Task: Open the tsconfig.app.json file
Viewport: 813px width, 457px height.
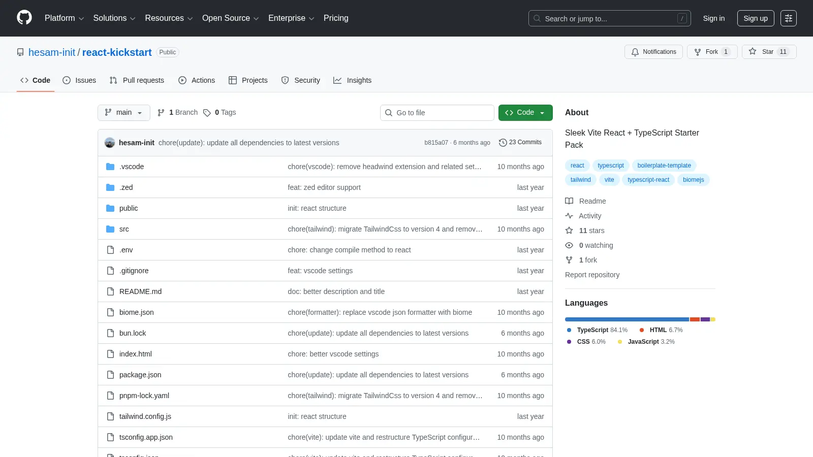Action: click(146, 437)
